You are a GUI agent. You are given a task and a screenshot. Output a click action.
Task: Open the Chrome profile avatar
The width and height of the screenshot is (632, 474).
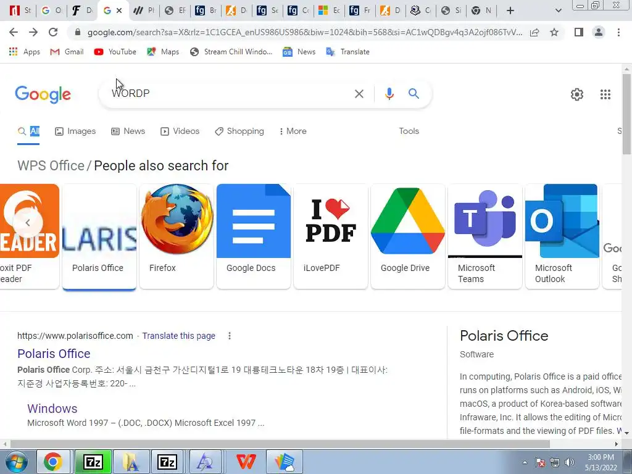599,32
